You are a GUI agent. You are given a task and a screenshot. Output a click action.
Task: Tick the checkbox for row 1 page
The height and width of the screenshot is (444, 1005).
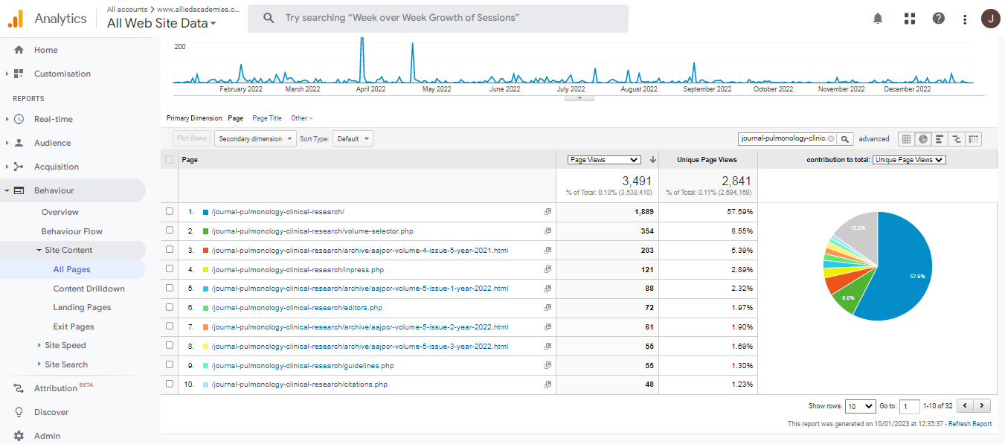click(x=170, y=212)
